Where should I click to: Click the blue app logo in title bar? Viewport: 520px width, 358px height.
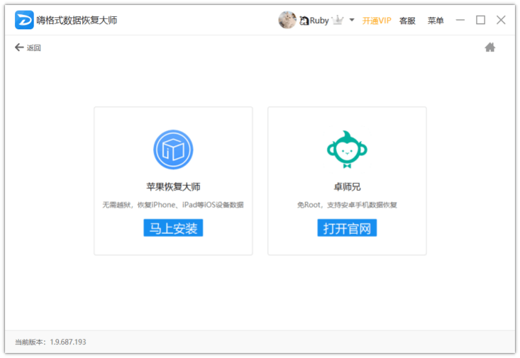[24, 20]
